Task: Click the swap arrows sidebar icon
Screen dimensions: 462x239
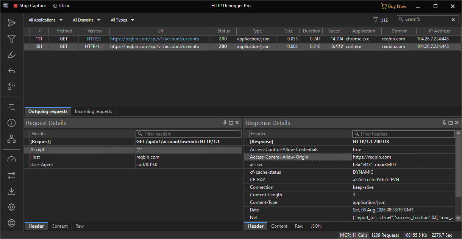Action: click(x=12, y=175)
